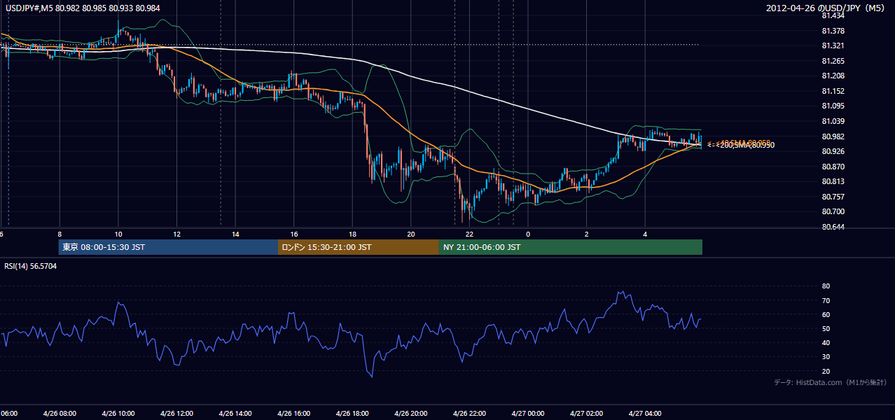Click the RSI axis level 20 label
The height and width of the screenshot is (420, 895).
(826, 371)
